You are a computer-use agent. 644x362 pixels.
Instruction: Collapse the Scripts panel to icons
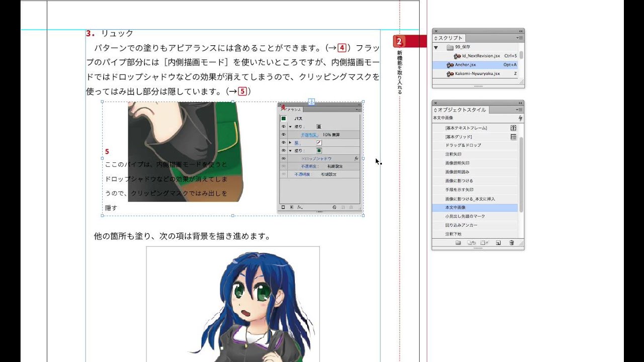click(x=520, y=31)
